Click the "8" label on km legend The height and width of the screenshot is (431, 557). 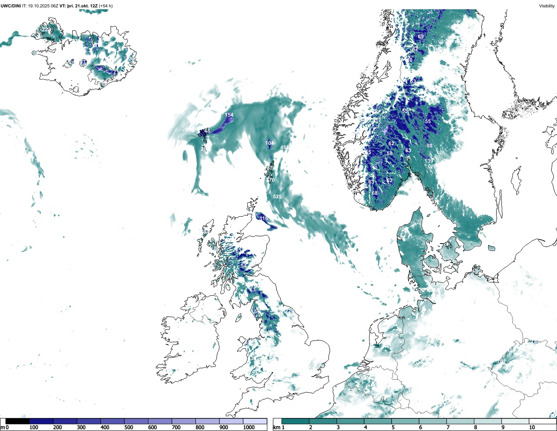click(x=476, y=428)
